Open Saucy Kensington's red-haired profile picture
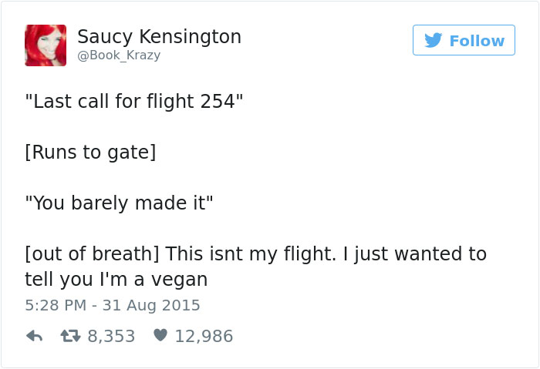Viewport: 540px width, 369px height. (46, 45)
